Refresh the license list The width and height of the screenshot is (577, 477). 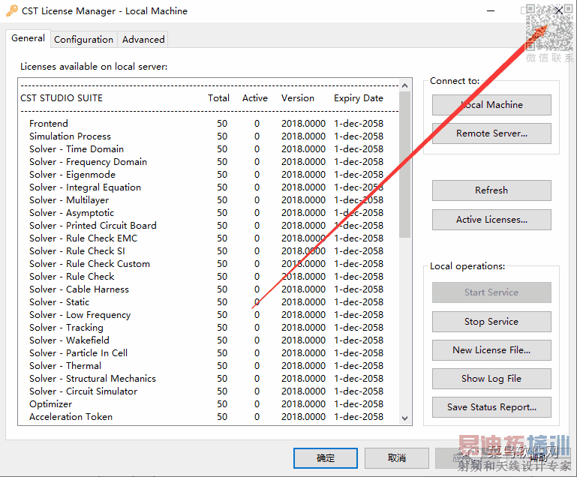[491, 190]
